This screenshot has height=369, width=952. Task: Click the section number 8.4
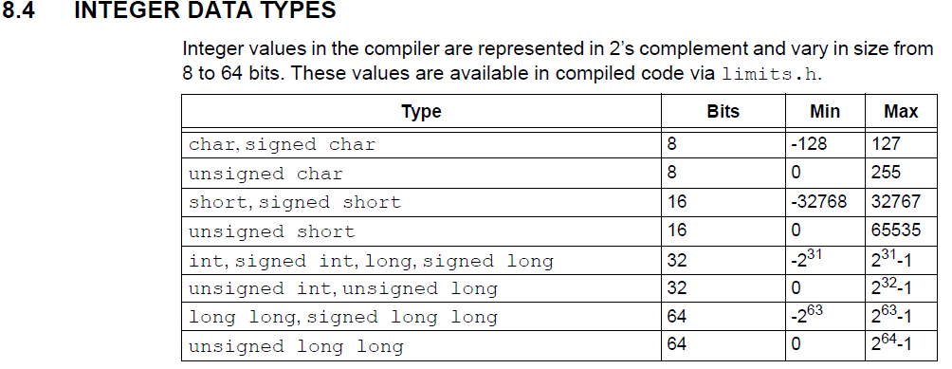point(19,10)
